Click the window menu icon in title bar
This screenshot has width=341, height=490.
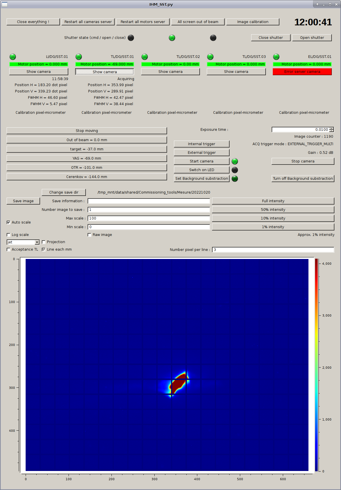tap(5, 4)
